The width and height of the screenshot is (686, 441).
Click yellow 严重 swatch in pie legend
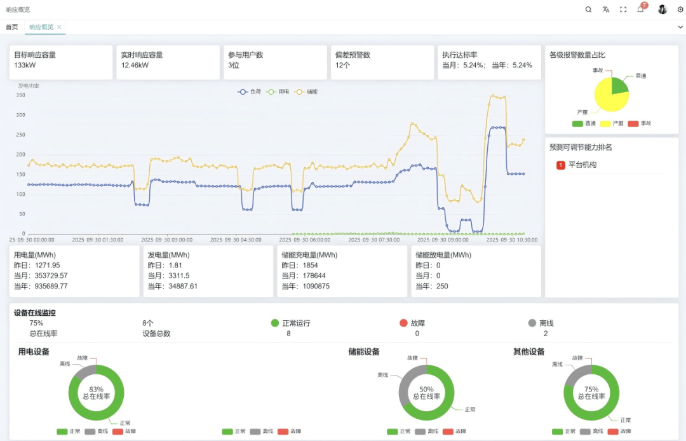click(x=605, y=123)
